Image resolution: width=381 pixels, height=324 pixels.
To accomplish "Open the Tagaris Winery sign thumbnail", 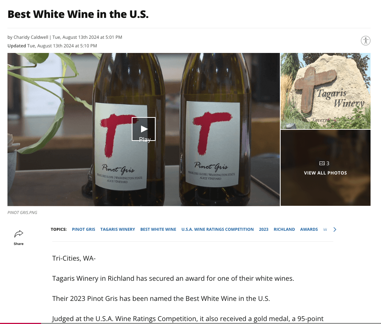I will click(325, 91).
